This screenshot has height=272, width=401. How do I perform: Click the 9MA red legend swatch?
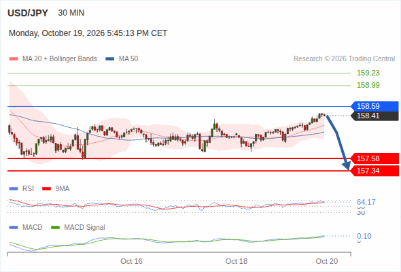pos(46,189)
